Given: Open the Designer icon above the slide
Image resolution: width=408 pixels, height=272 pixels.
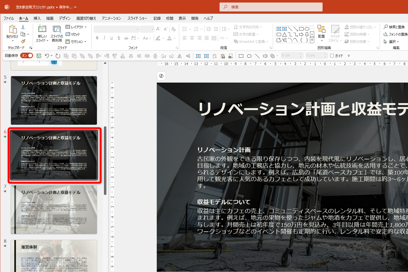Looking at the screenshot, I should coord(161,76).
